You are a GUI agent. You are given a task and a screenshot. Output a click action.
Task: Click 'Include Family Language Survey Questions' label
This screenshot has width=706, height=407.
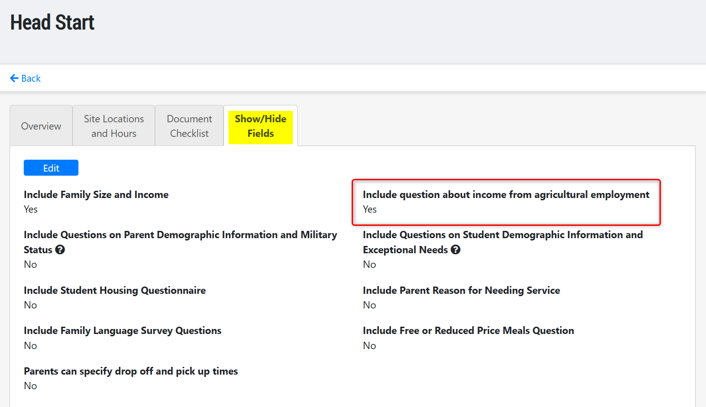123,330
